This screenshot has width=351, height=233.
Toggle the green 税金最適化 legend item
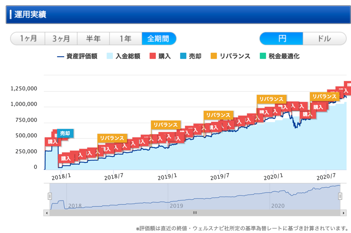(x=280, y=56)
